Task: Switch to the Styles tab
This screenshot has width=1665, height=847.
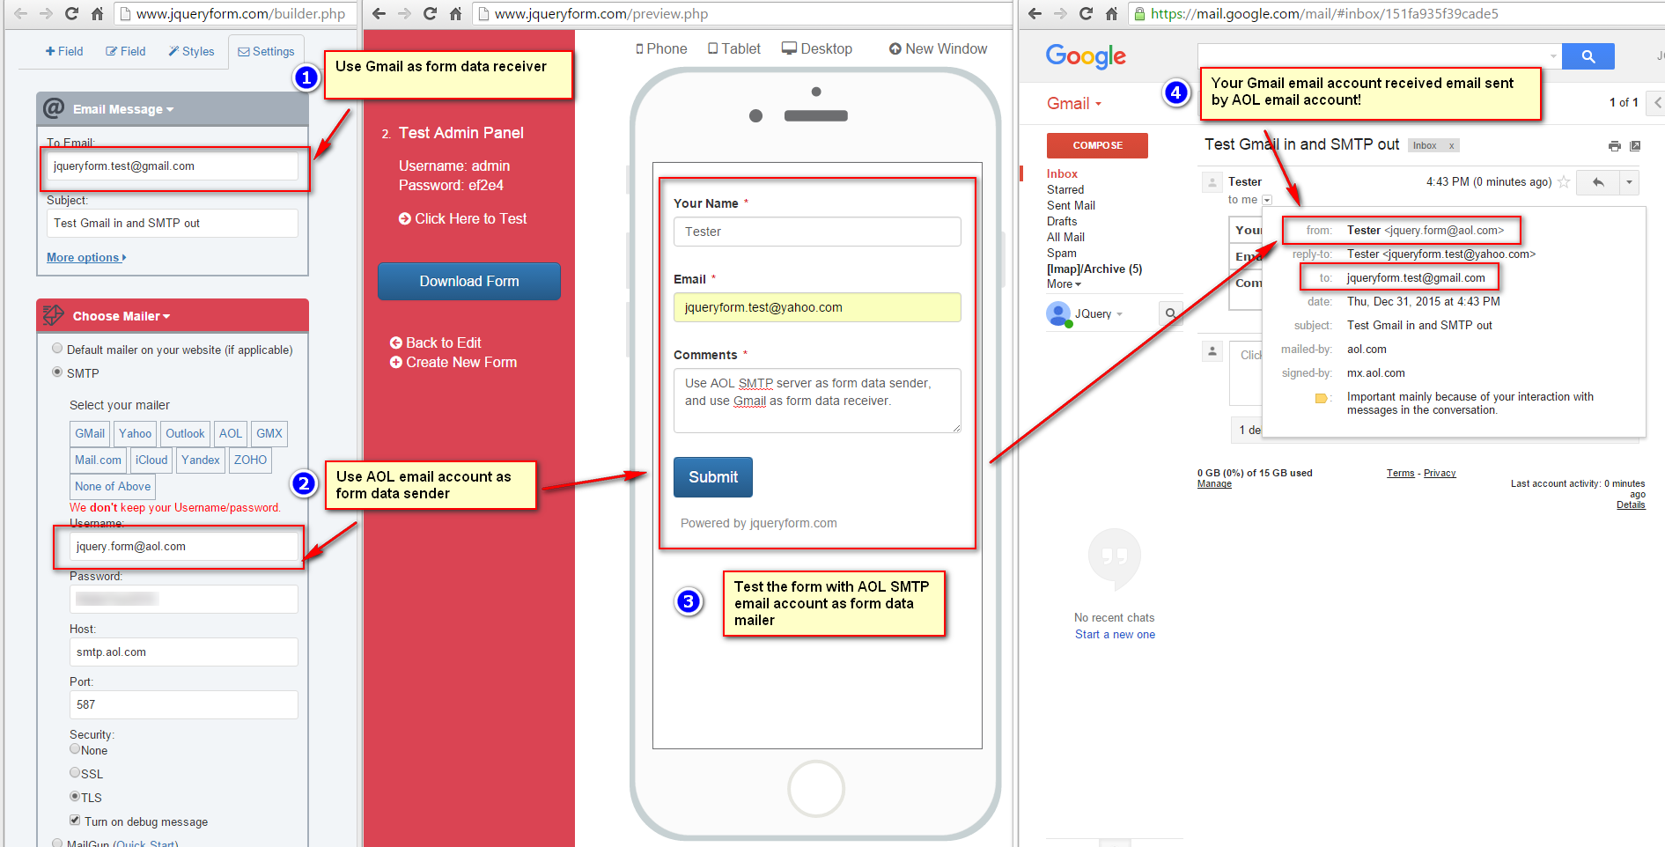Action: pos(191,52)
